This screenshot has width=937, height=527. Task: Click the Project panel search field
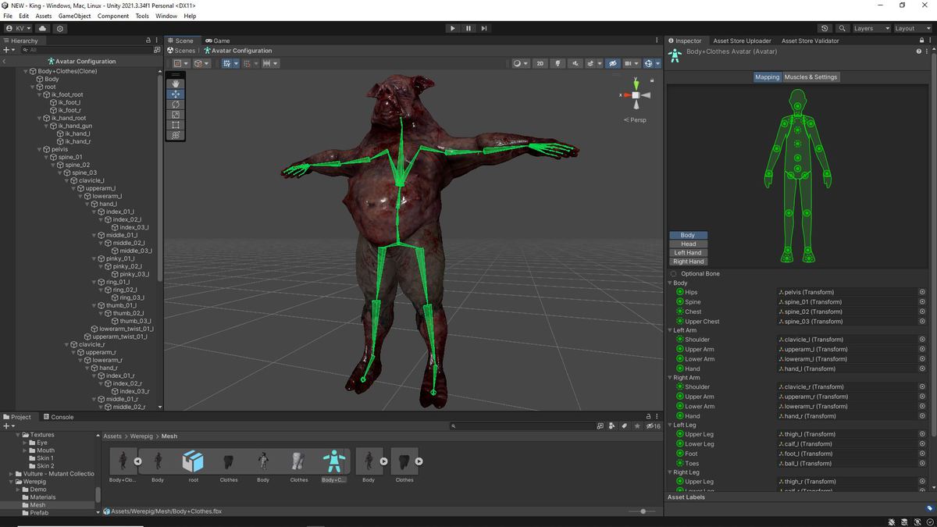pyautogui.click(x=522, y=426)
